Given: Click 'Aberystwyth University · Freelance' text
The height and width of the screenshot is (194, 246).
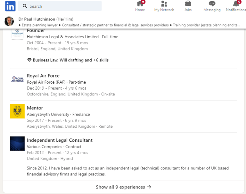Looking at the screenshot, I should point(58,115).
